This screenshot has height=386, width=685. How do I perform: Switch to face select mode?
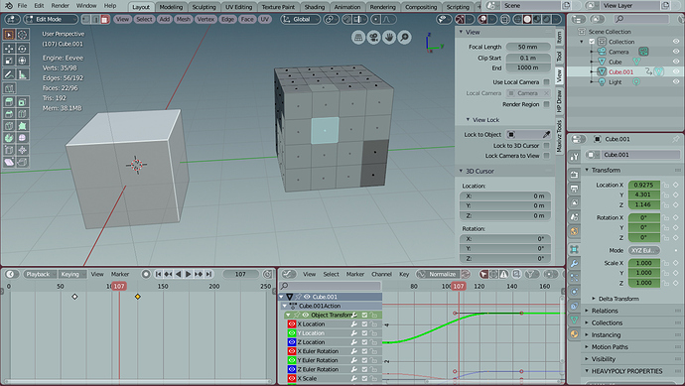click(105, 19)
